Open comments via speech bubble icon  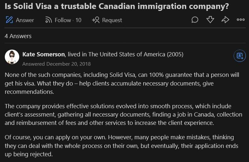(195, 20)
